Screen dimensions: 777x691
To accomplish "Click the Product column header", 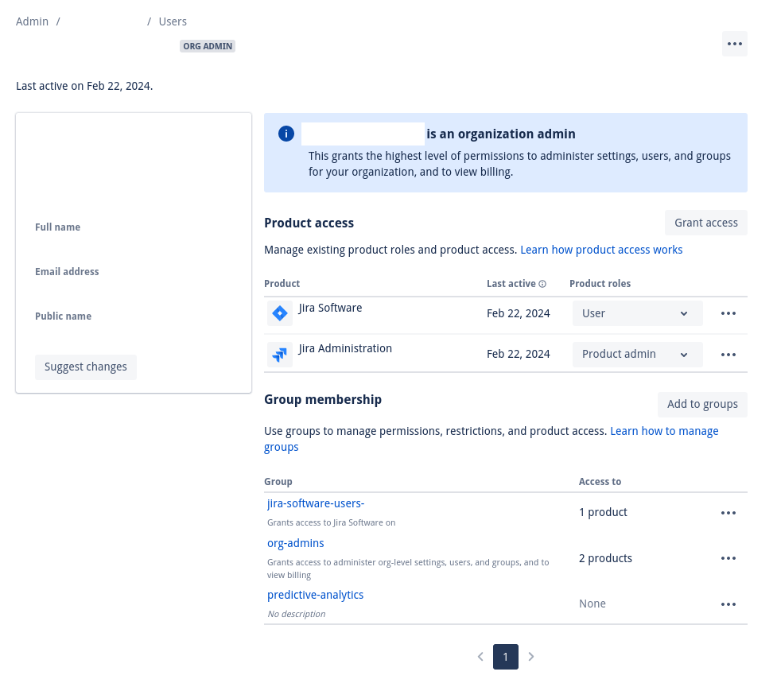I will (282, 284).
